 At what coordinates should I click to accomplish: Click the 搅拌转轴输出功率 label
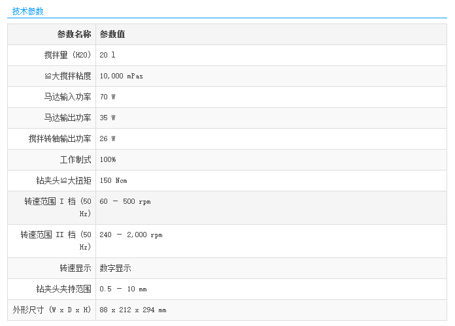(x=59, y=139)
